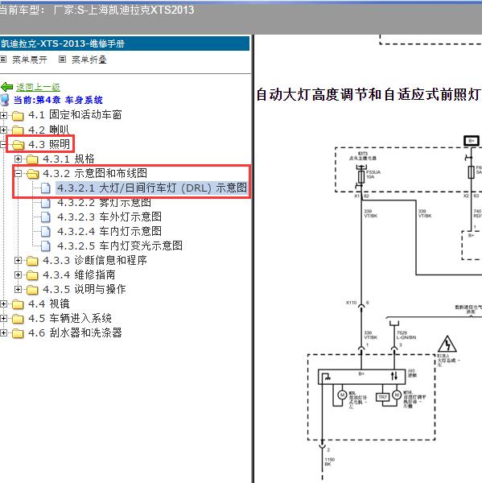Screen dimensions: 482x483
Task: Click the 自动大灯高度调节 diagram title
Action: [x=368, y=94]
